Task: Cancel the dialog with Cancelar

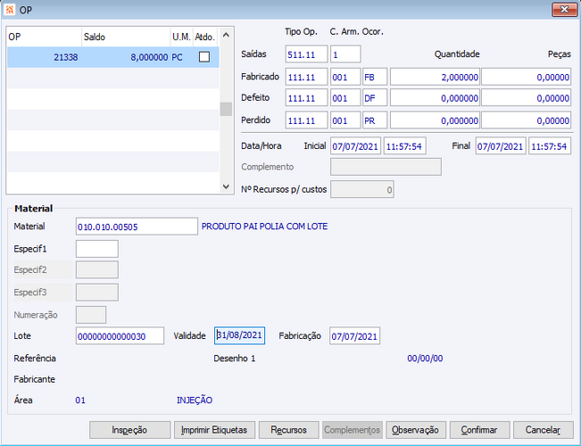Action: 543,430
